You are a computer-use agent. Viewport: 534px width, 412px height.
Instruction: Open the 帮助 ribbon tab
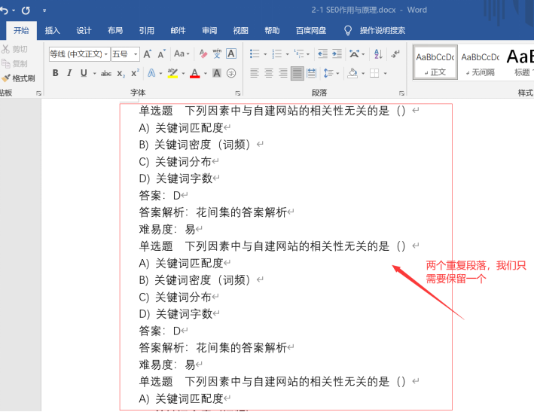click(272, 31)
